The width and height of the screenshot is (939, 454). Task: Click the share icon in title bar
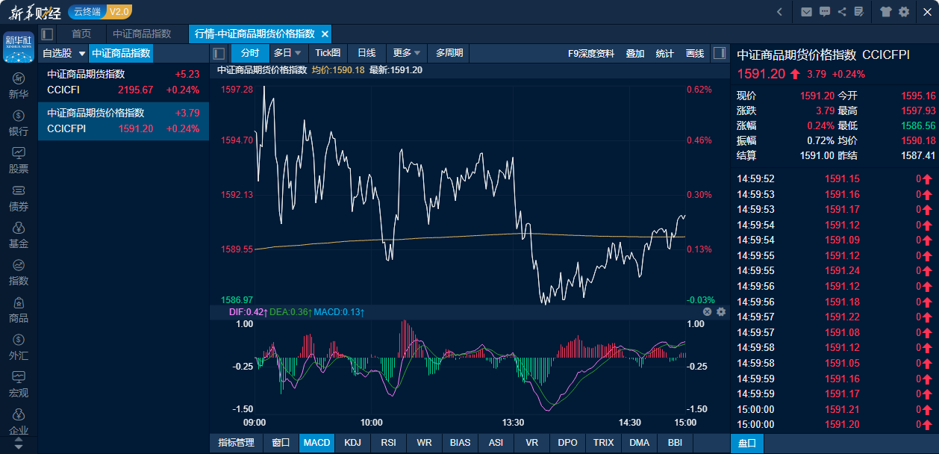[x=842, y=11]
